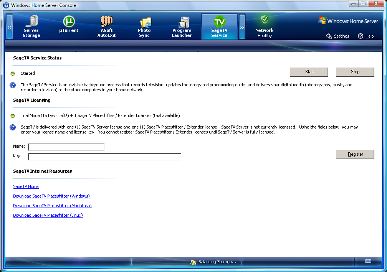Click the right tab-scroll arrow
Screen dimensions: 387x272
pos(242,26)
